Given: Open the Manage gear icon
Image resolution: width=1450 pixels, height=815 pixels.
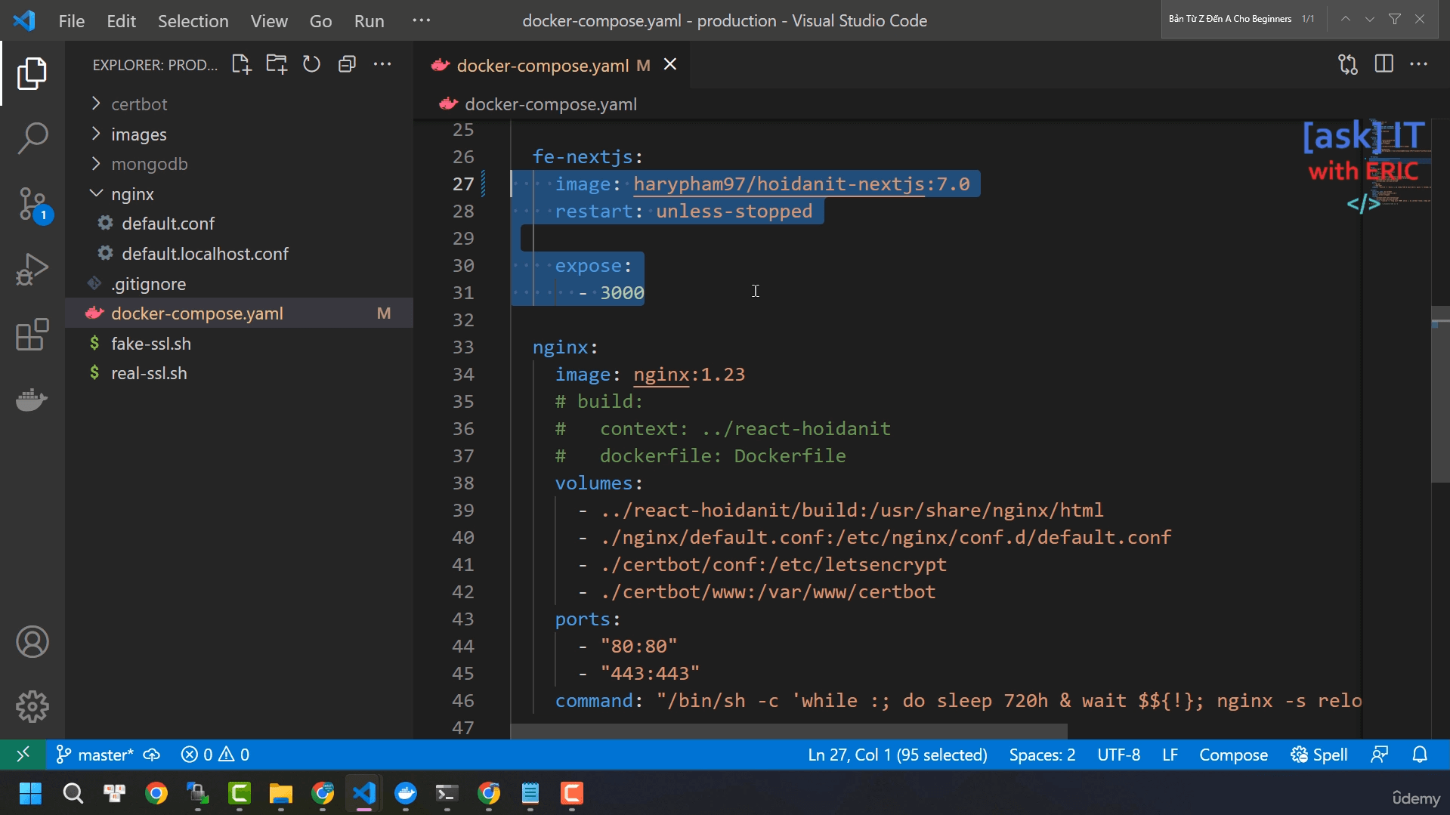Looking at the screenshot, I should [32, 707].
